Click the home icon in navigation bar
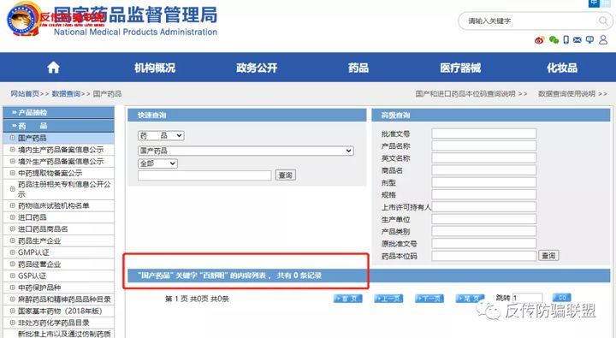616x338 pixels. coord(53,68)
